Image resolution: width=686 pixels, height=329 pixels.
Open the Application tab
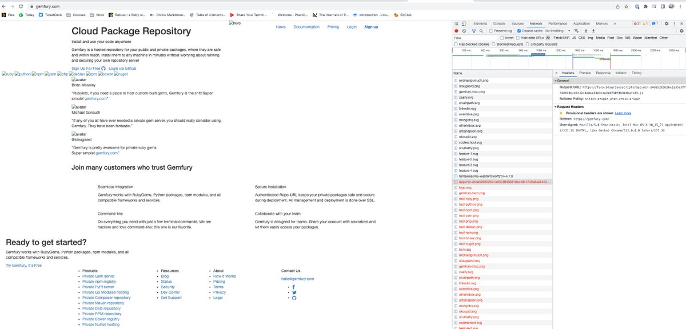(581, 23)
